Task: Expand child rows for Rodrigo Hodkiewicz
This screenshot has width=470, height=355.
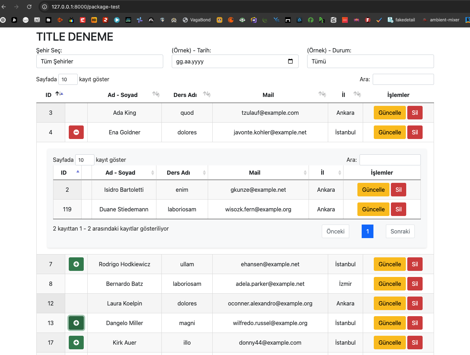Action: (x=76, y=264)
